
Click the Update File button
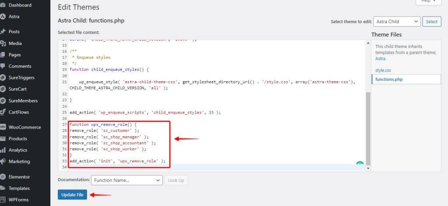72,195
